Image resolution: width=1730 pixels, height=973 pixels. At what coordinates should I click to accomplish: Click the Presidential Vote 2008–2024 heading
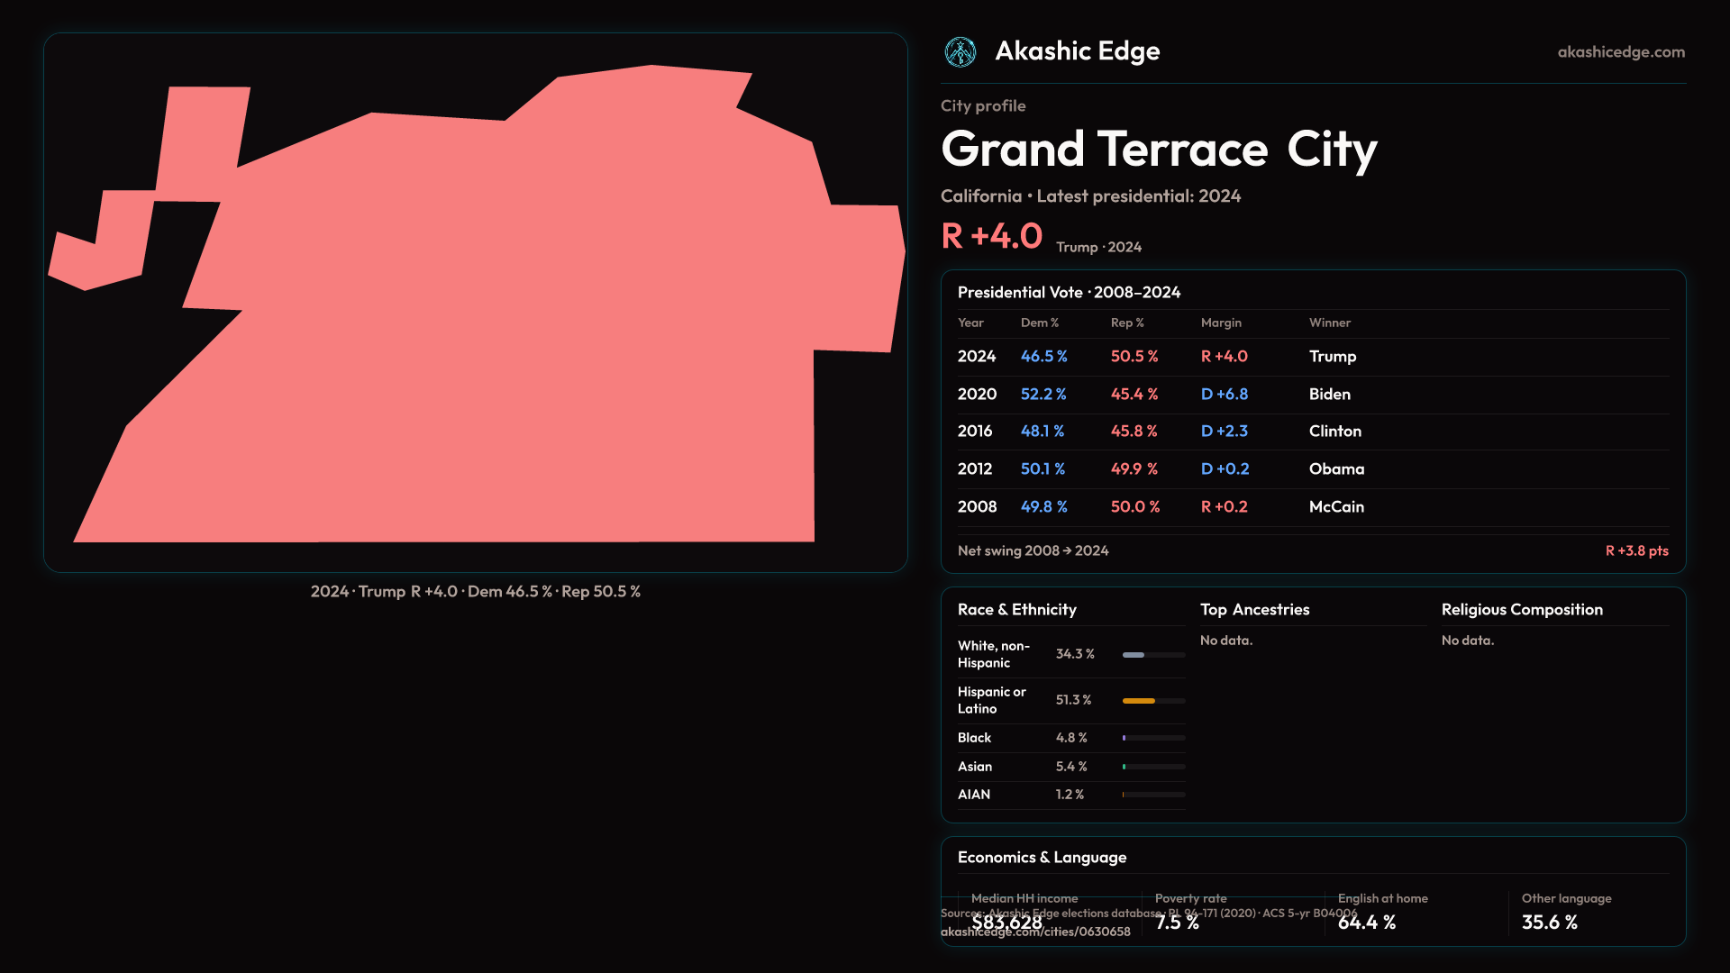[1069, 293]
